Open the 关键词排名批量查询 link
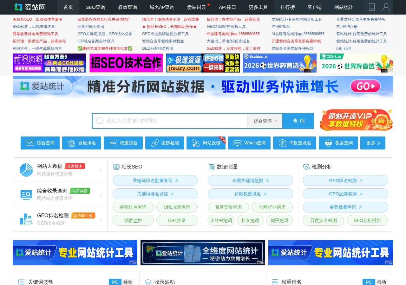The image size is (406, 285). pyautogui.click(x=155, y=181)
